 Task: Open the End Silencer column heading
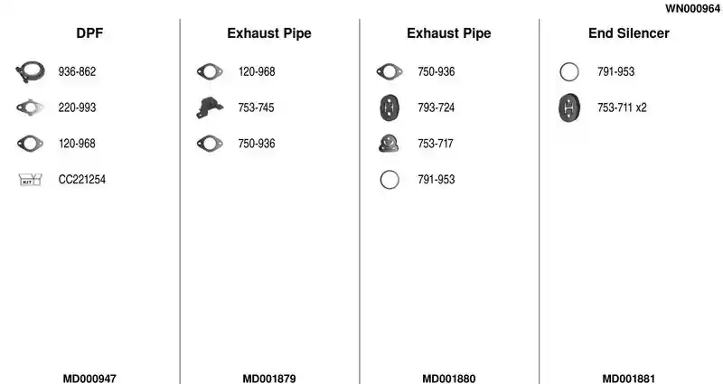click(628, 33)
